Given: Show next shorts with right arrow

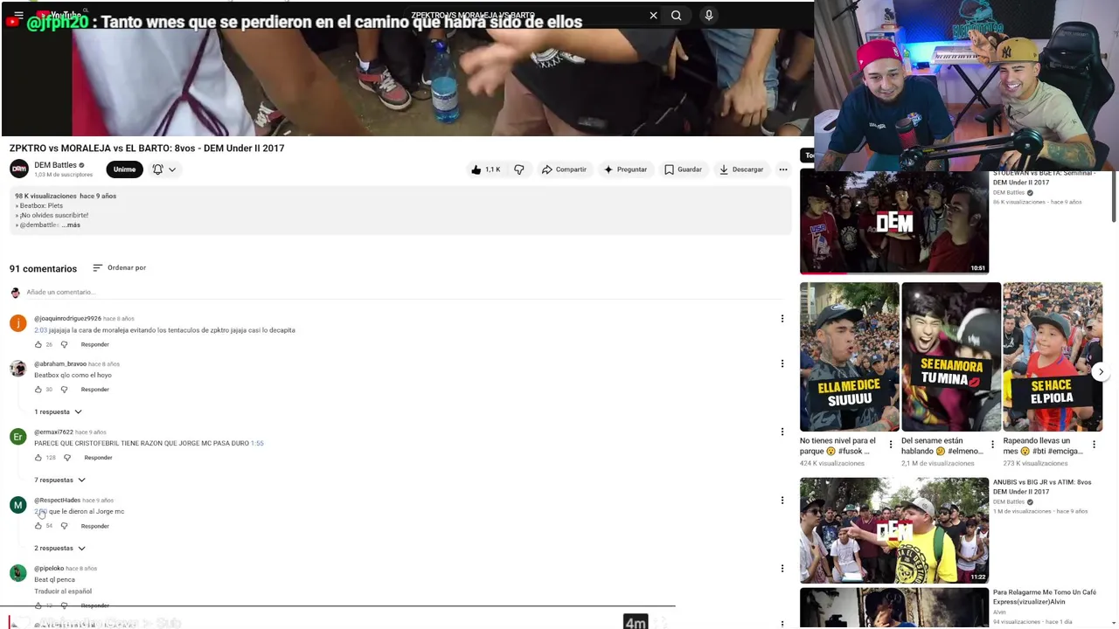Looking at the screenshot, I should coord(1101,371).
